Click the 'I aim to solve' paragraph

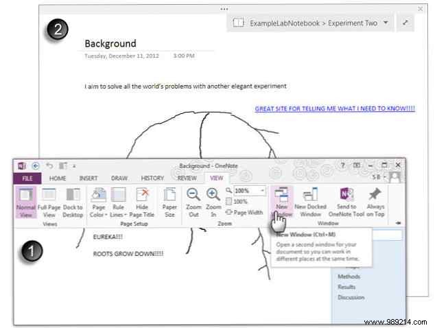tap(185, 86)
